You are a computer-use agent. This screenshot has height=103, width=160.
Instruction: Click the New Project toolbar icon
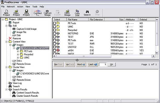6,13
